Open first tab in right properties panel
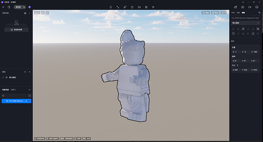 click(x=233, y=13)
